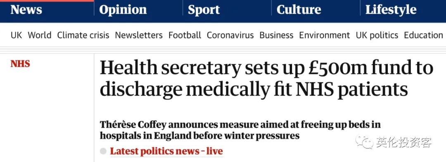Click the UK politics link
Image resolution: width=446 pixels, height=162 pixels.
pyautogui.click(x=377, y=35)
